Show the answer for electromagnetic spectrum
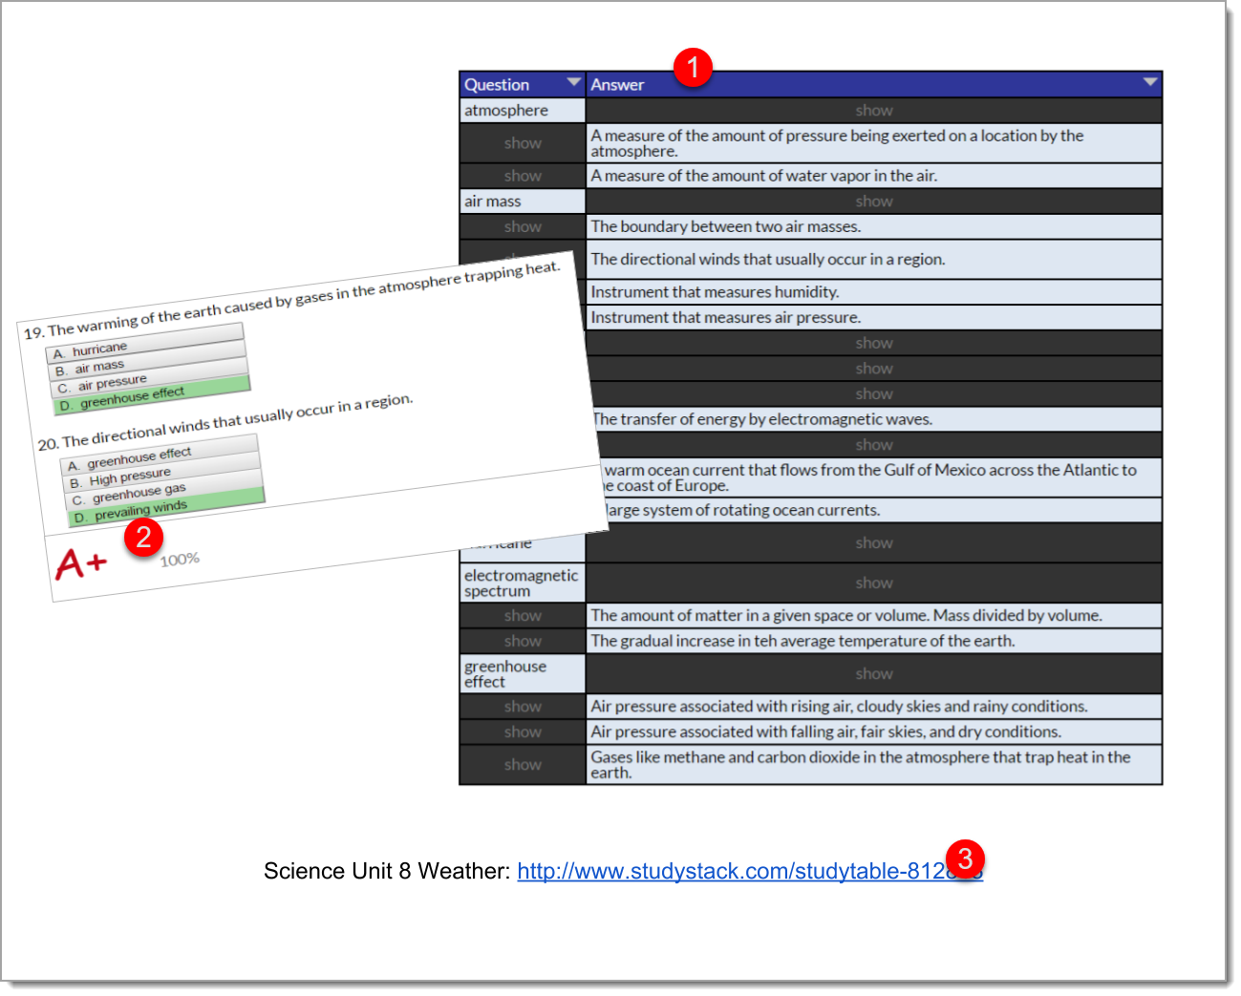Viewport: 1241px width, 996px height. tap(873, 583)
